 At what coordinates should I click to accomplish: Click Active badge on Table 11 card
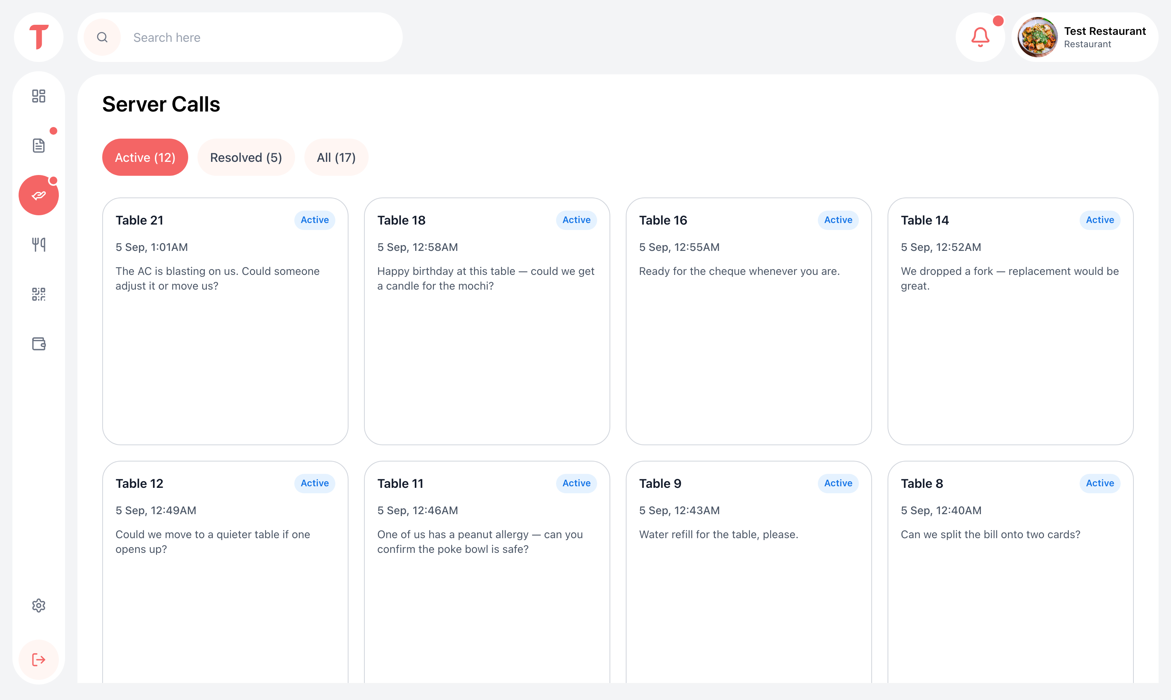point(577,484)
